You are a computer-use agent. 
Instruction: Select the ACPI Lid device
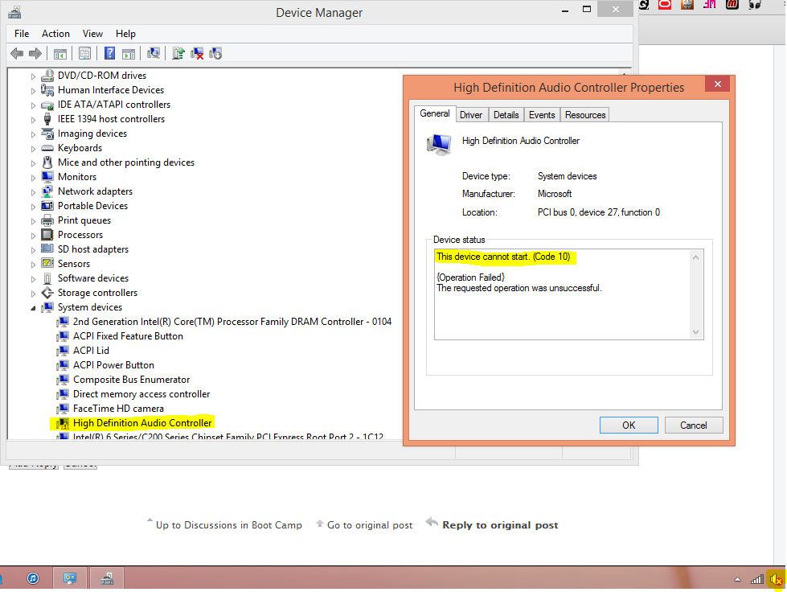[91, 351]
